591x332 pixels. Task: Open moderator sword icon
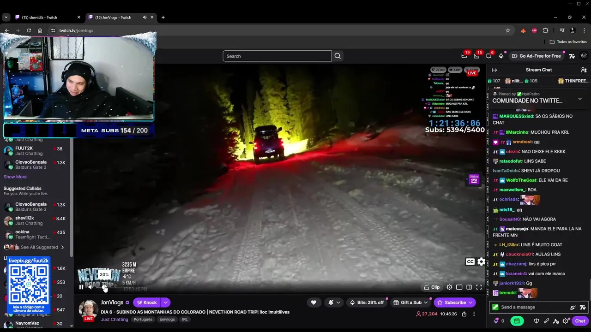(546, 321)
